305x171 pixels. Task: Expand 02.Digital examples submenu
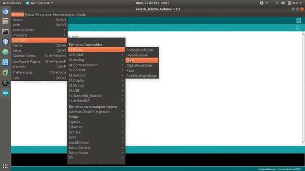tap(96, 55)
